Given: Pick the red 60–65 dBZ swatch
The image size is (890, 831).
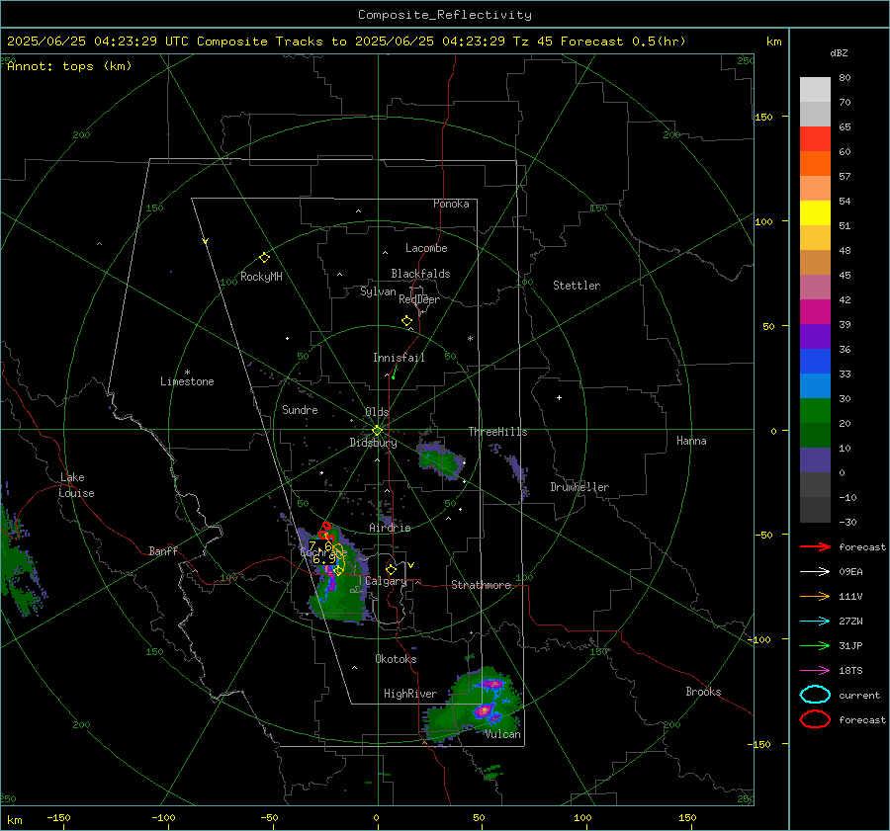Looking at the screenshot, I should (815, 139).
